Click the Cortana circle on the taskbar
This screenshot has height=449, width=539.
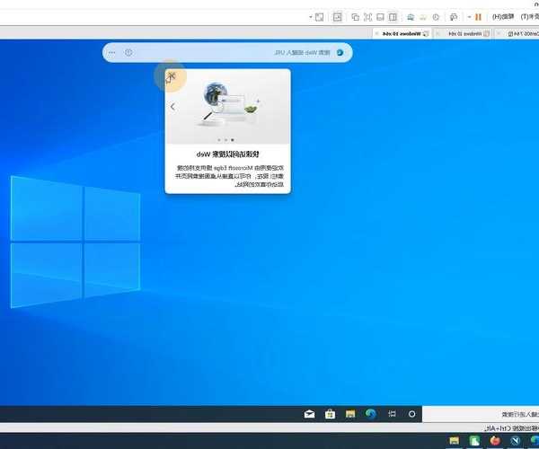[x=412, y=414]
